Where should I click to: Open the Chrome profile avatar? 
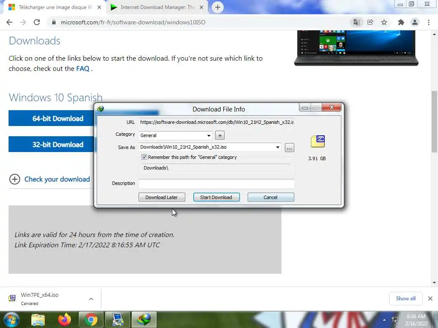click(x=415, y=22)
